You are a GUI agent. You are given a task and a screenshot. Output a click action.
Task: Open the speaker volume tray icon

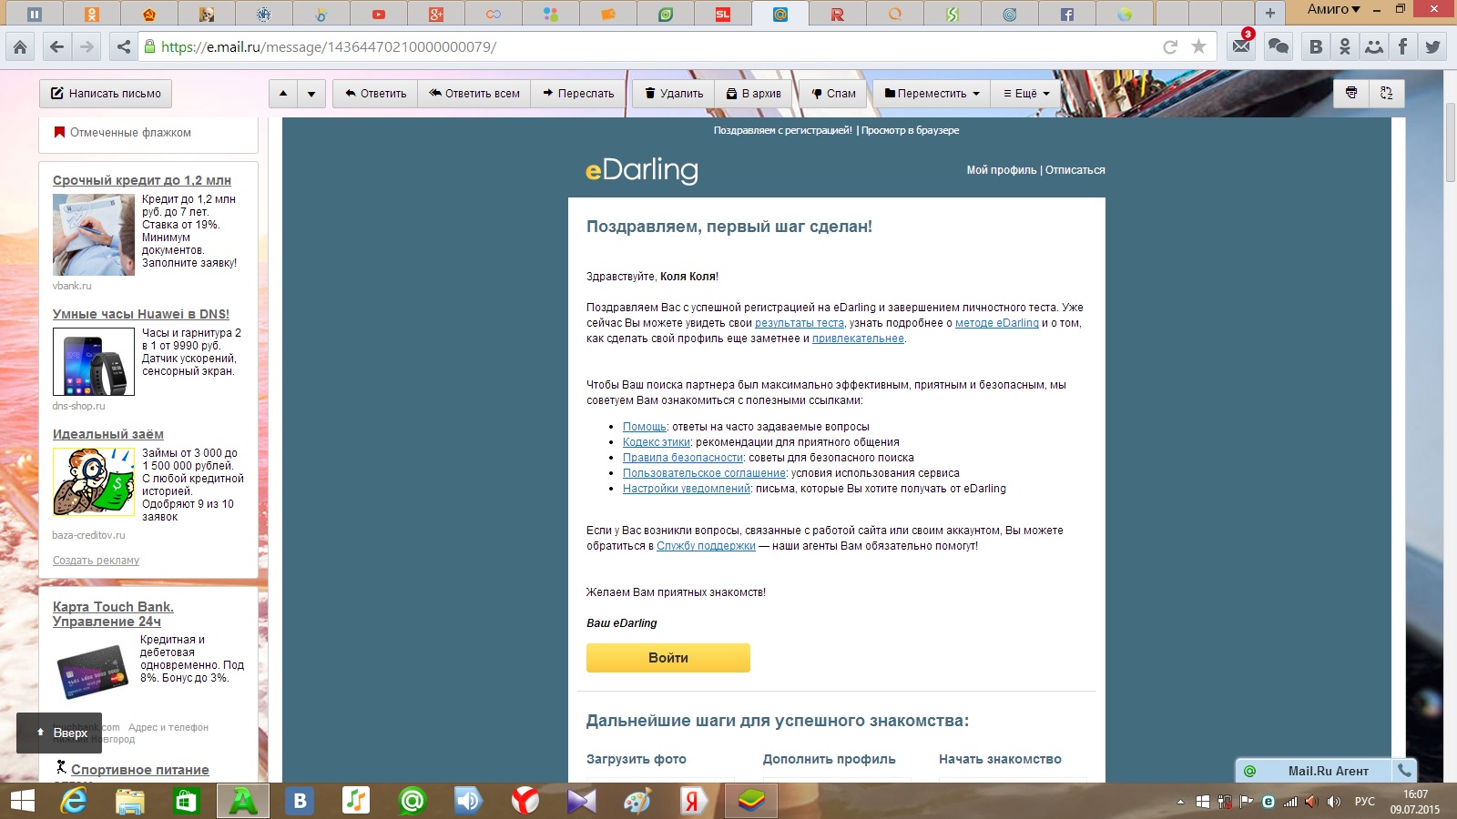coord(1334,802)
